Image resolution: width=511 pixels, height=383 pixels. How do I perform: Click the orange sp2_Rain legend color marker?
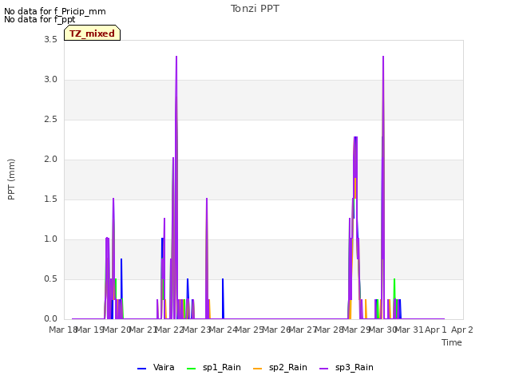pos(257,369)
